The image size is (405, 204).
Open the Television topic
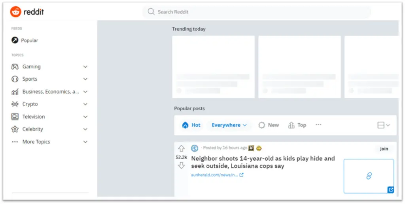(x=34, y=117)
